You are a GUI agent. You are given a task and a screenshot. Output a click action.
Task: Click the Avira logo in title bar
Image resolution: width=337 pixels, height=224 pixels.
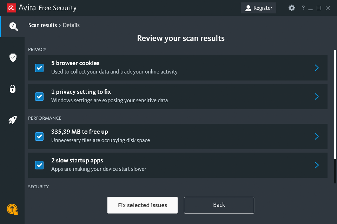(x=12, y=8)
